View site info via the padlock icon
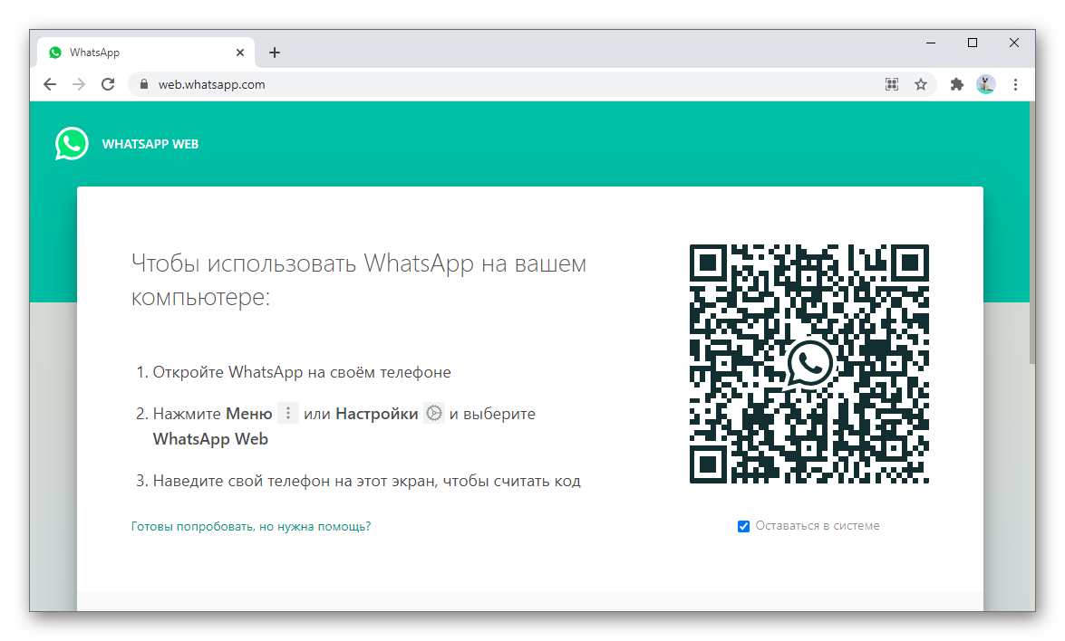This screenshot has width=1065, height=641. (144, 84)
